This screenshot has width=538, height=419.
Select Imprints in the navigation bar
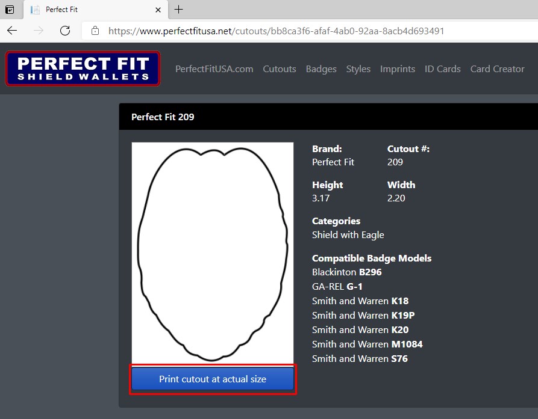point(397,69)
